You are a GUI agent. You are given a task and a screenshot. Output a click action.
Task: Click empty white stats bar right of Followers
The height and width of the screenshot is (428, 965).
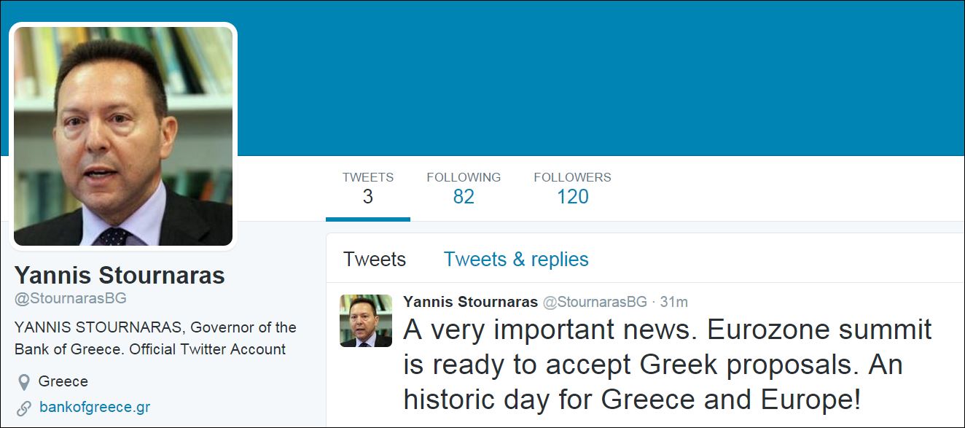[787, 188]
